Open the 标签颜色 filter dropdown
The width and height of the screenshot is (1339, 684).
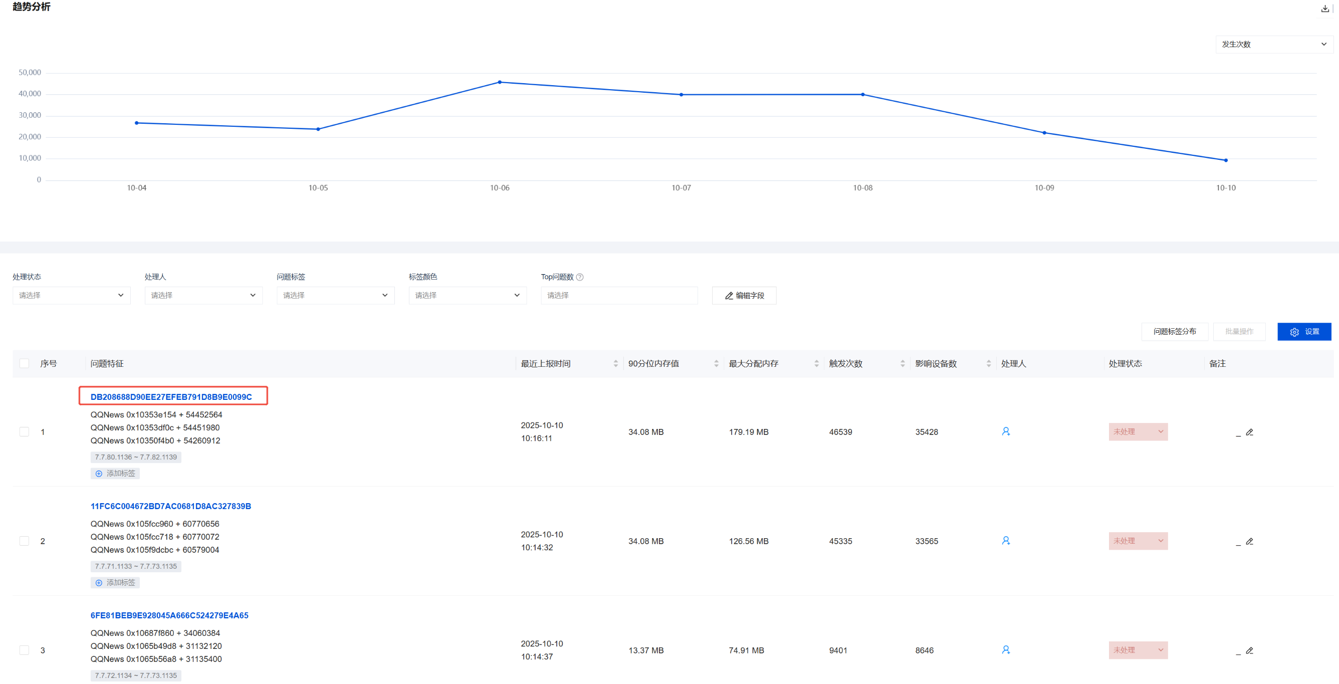click(468, 295)
